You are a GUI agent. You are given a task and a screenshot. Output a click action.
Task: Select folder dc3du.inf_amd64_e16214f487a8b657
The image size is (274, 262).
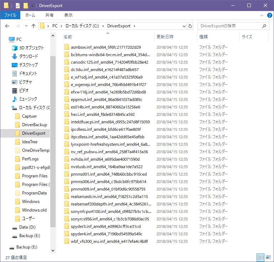105,70
